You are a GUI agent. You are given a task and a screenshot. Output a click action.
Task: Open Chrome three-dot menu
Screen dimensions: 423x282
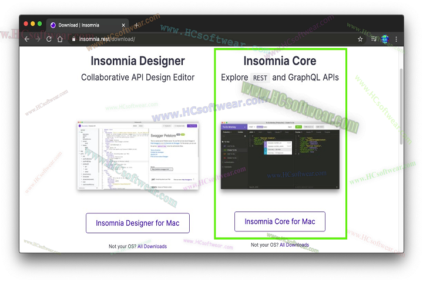click(396, 39)
